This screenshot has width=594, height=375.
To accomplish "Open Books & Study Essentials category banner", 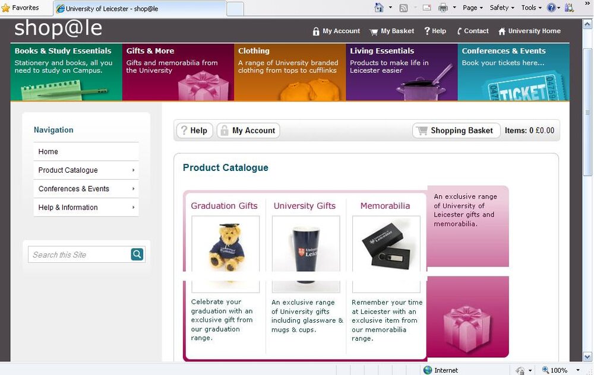I will click(x=67, y=72).
